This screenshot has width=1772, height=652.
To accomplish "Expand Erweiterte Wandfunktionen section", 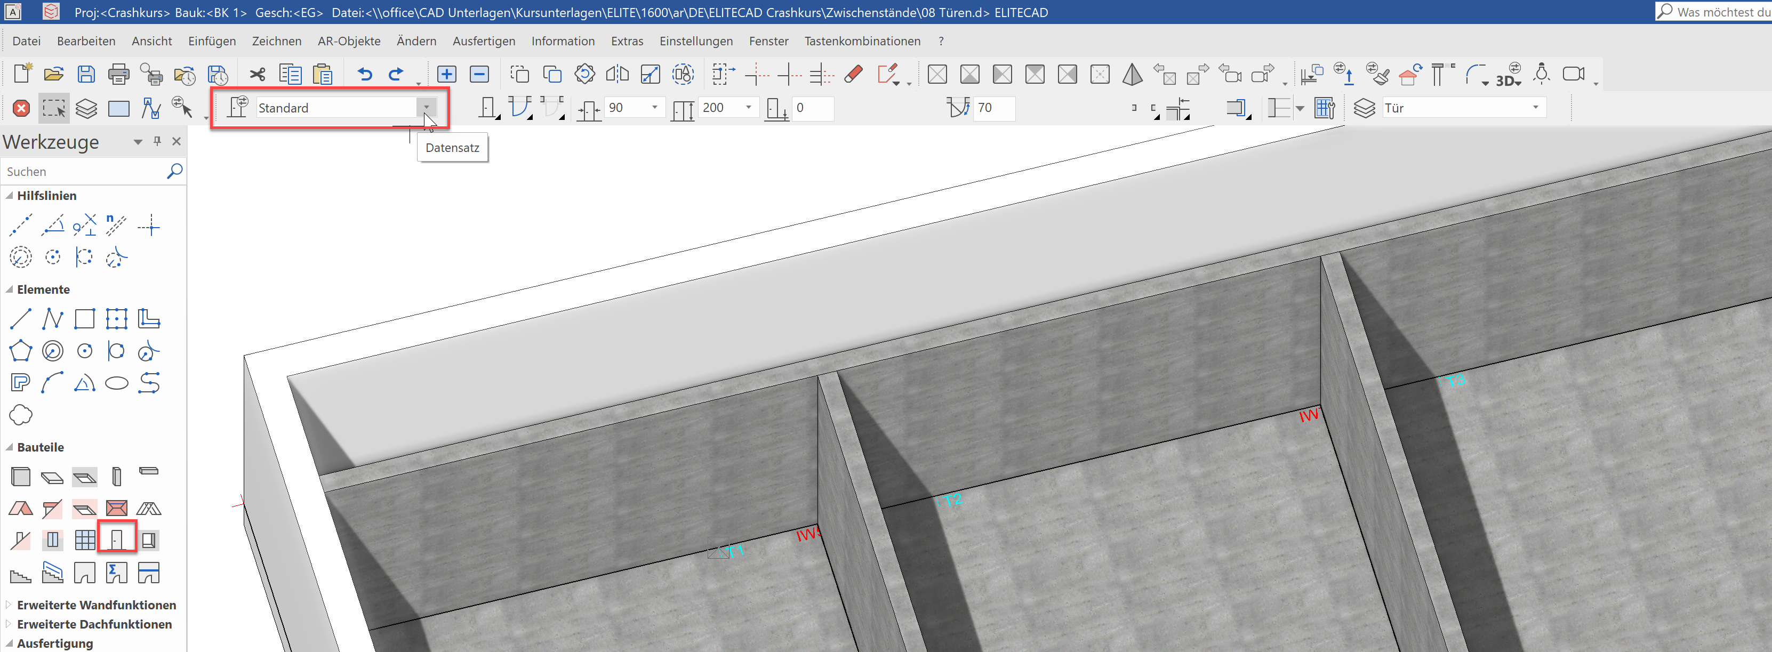I will [9, 605].
